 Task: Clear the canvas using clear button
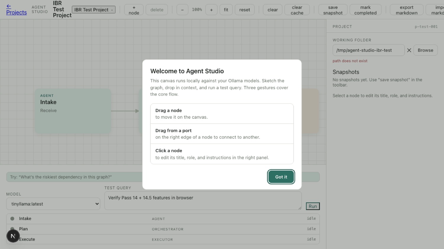click(x=273, y=10)
